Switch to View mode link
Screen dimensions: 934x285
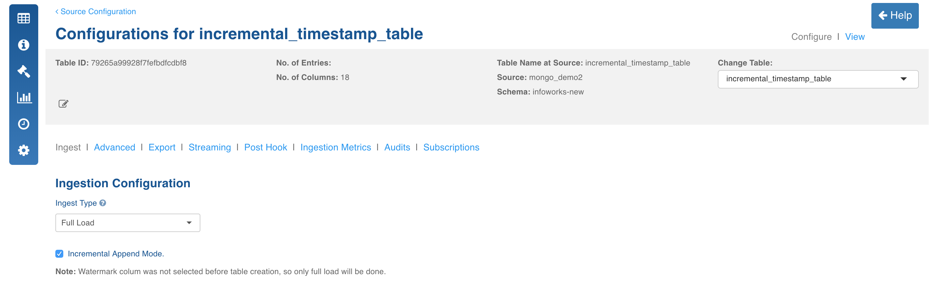click(x=855, y=37)
